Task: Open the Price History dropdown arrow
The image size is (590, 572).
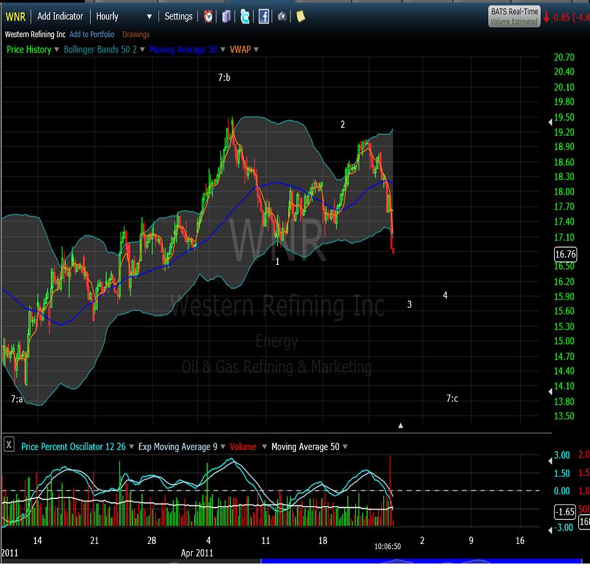Action: point(57,50)
